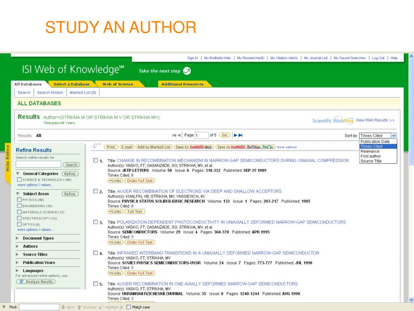The image size is (414, 311).
Task: Open Marked List (0)
Action: click(x=83, y=93)
